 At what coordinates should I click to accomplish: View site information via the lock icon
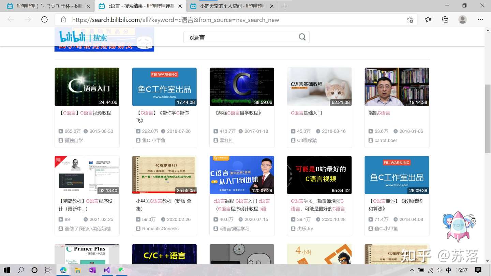coord(63,20)
